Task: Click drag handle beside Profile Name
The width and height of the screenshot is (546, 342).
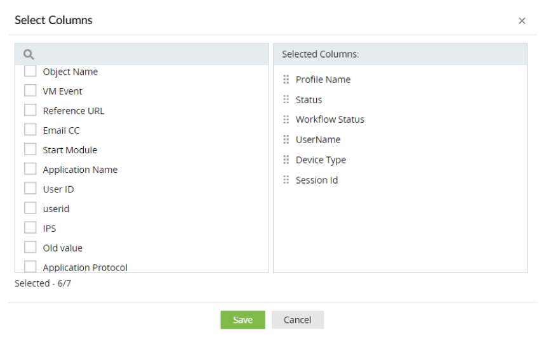Action: pyautogui.click(x=286, y=80)
